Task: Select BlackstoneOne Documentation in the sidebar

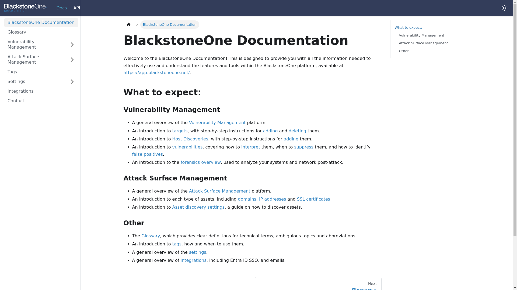Action: [x=41, y=23]
